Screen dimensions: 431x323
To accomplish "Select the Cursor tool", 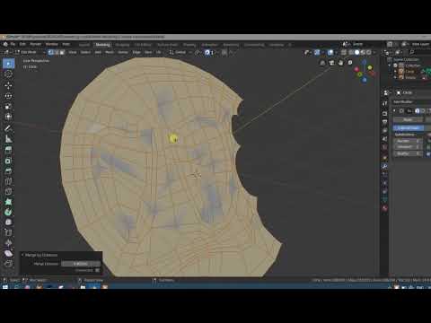I will tap(8, 74).
